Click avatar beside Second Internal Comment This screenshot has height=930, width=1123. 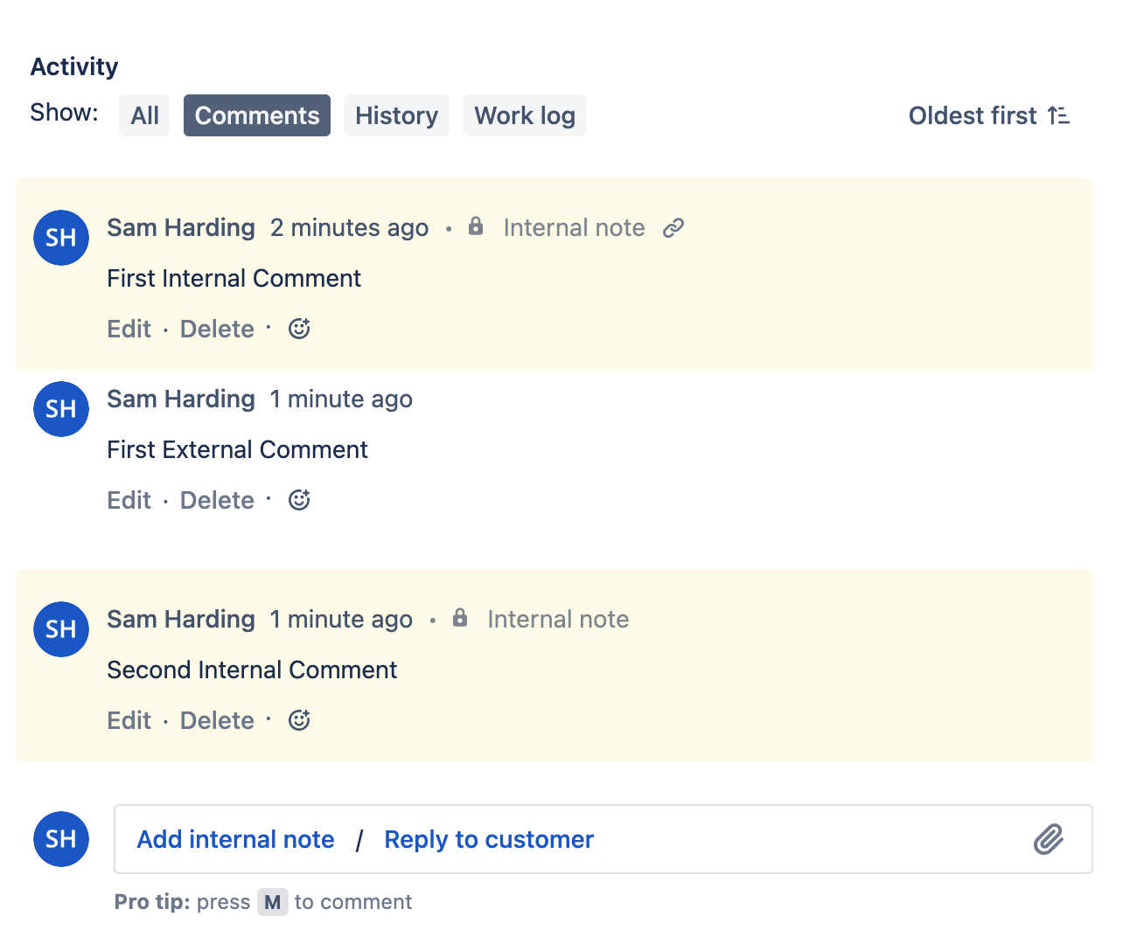pyautogui.click(x=61, y=629)
